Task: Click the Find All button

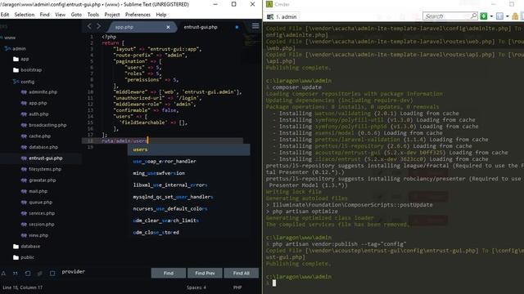Action: (242, 273)
